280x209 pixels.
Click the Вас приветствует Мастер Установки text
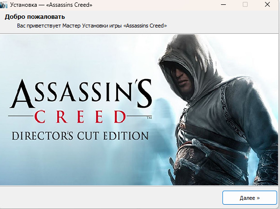click(x=92, y=26)
